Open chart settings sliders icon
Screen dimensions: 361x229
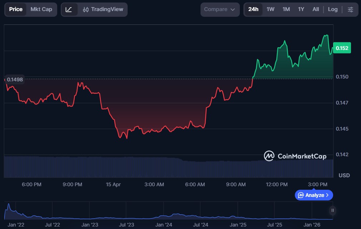pos(350,10)
